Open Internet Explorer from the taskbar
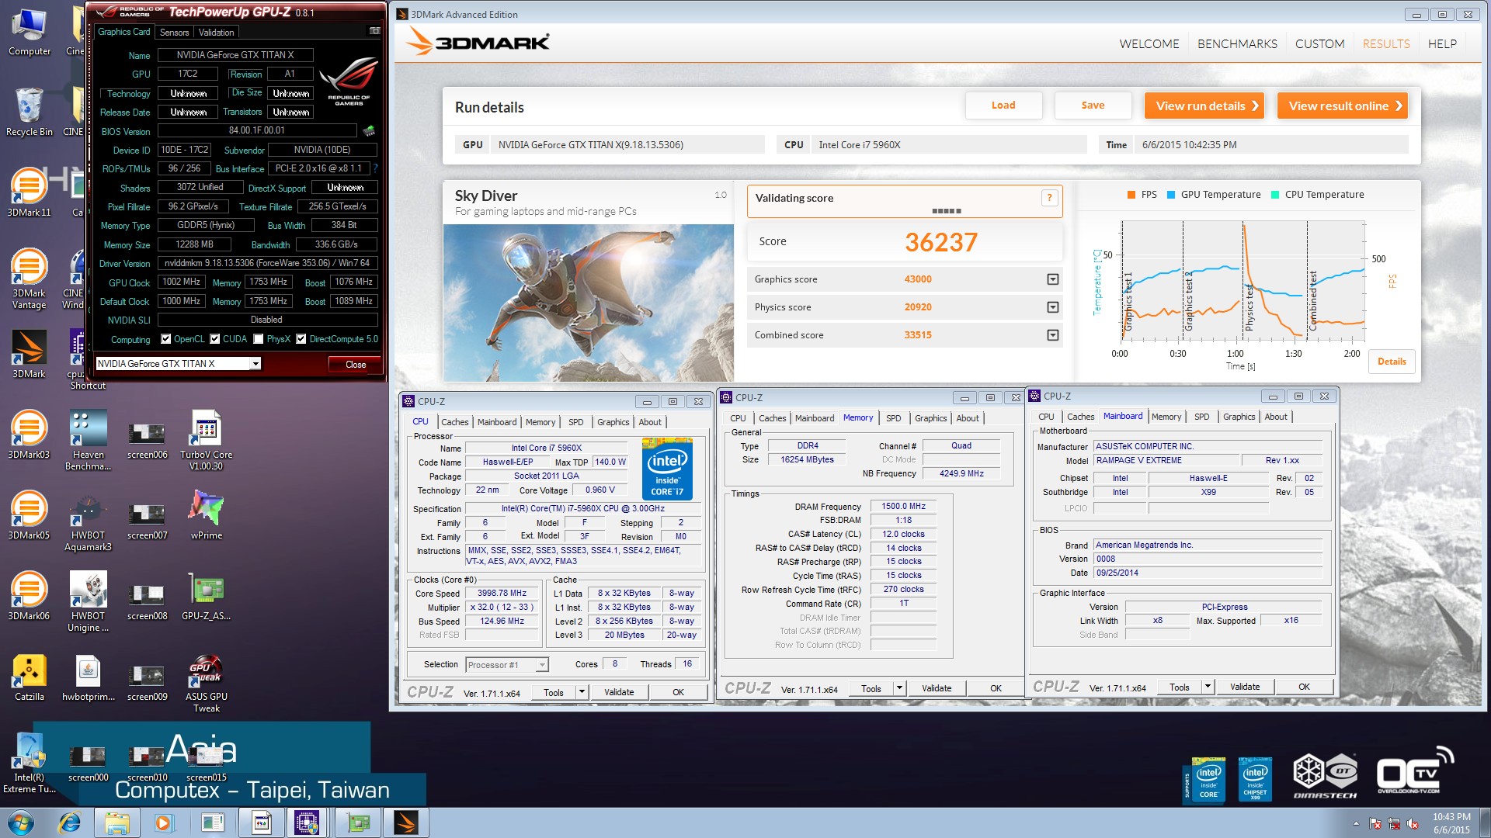This screenshot has width=1491, height=838. (x=71, y=822)
